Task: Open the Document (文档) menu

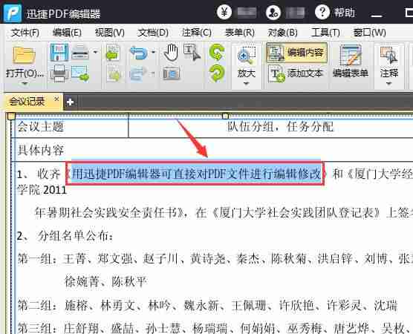Action: 153,33
